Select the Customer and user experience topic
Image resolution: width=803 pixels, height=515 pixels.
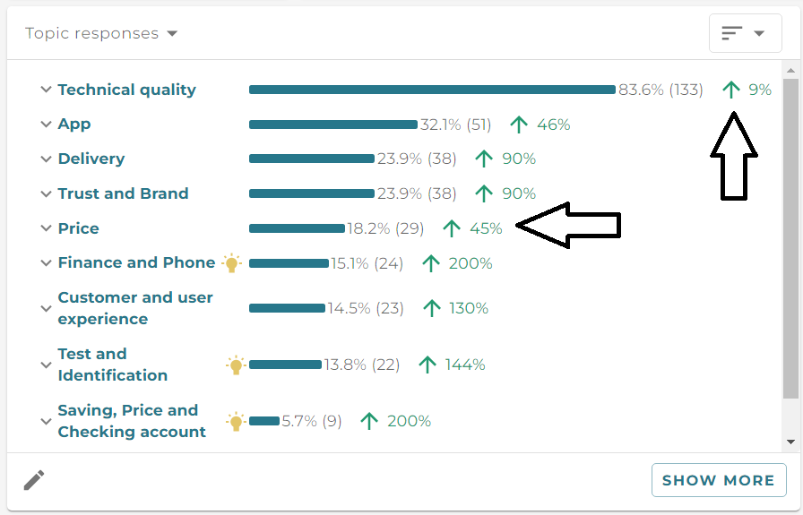(135, 308)
